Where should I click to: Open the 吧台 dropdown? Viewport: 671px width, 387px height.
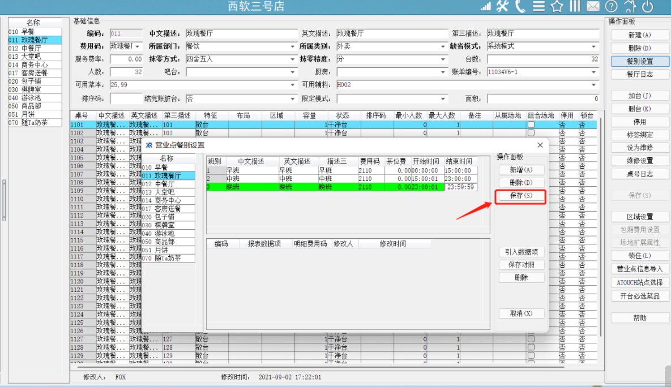tap(292, 72)
